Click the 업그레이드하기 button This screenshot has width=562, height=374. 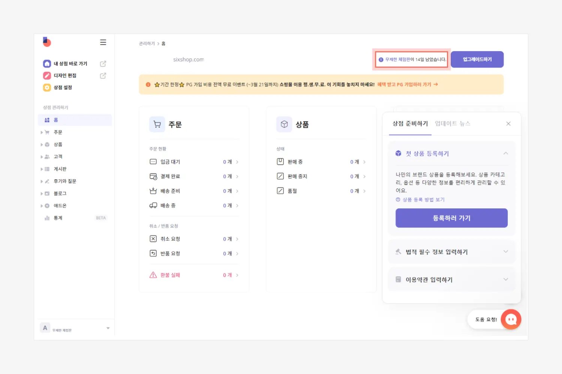point(477,59)
